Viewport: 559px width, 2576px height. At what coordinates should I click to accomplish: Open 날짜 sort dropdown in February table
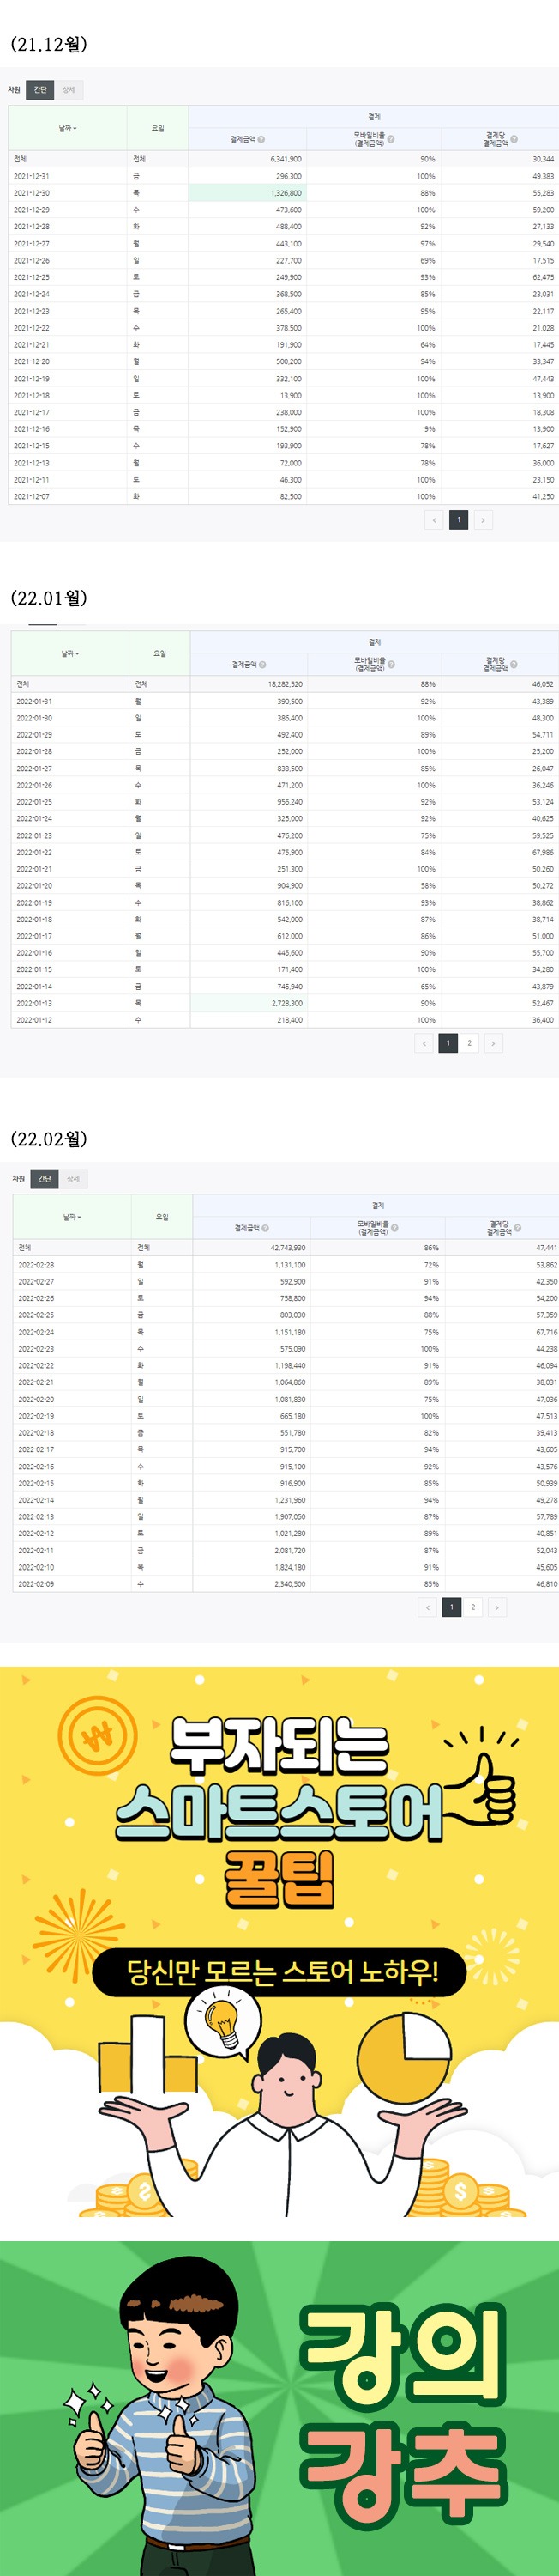(72, 1217)
